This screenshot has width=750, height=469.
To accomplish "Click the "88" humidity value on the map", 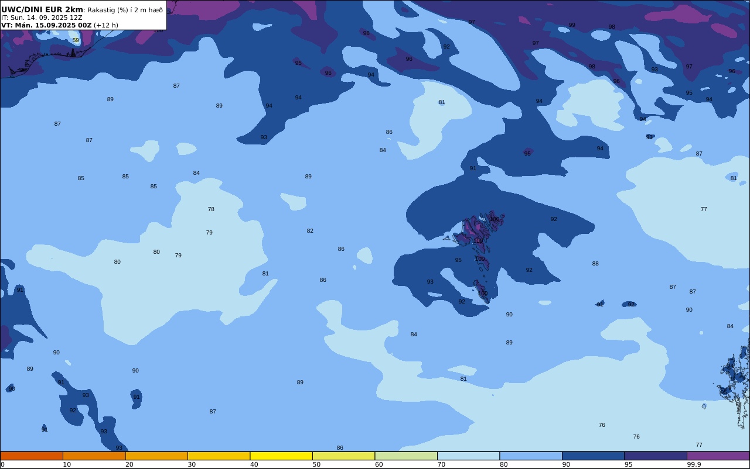I will [595, 264].
